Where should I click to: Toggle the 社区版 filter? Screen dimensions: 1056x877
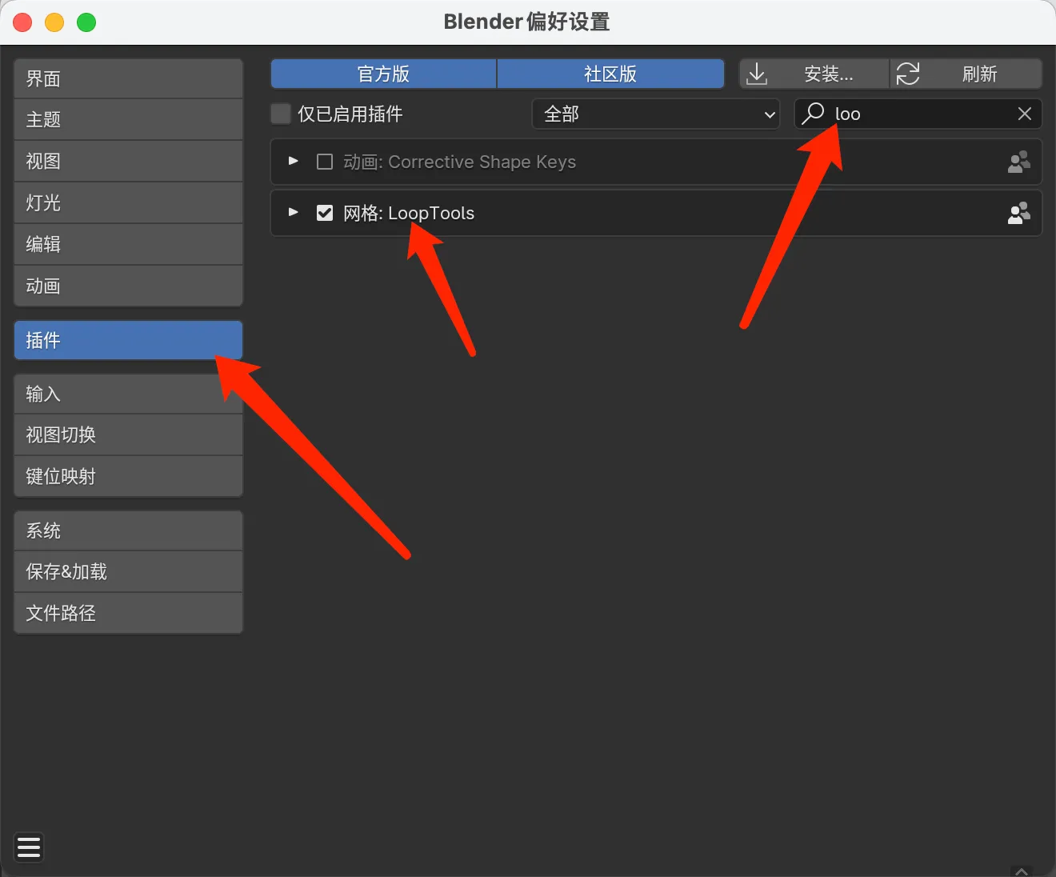point(610,74)
